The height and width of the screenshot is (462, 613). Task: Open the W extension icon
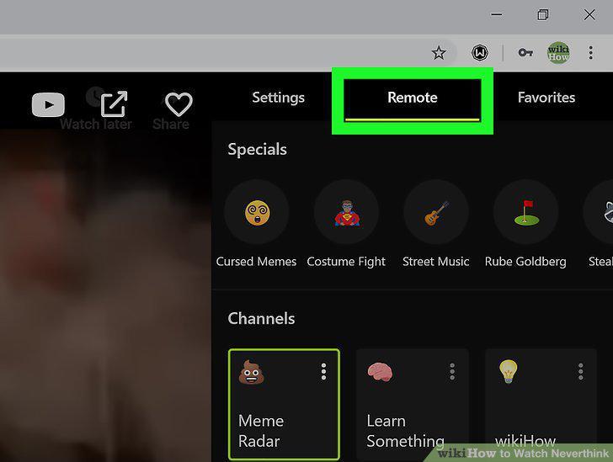coord(480,53)
